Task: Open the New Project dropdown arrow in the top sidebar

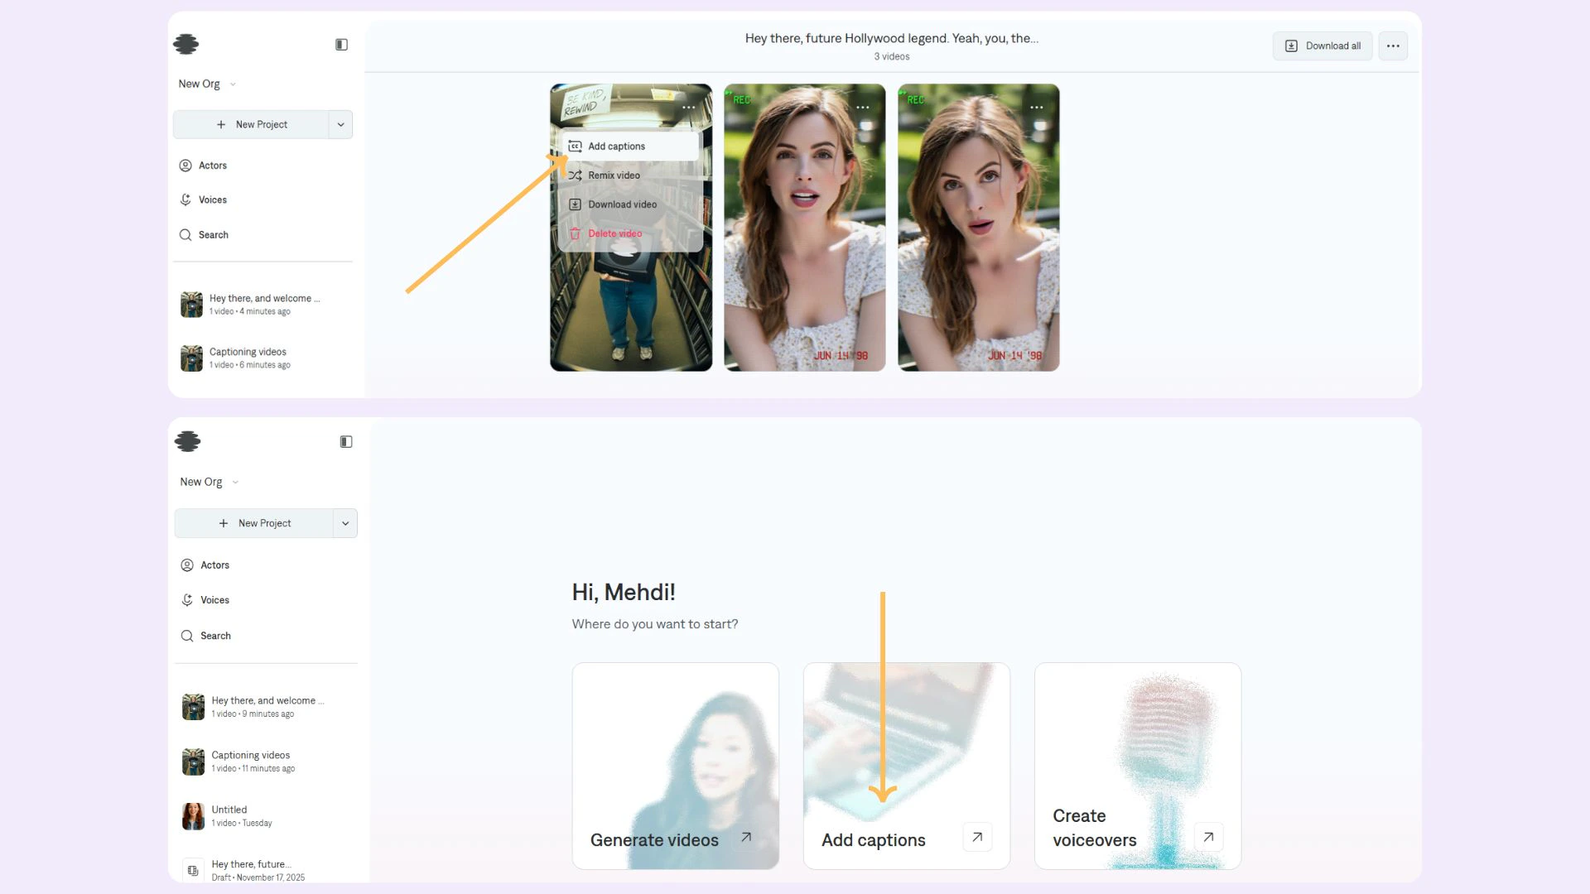Action: coord(340,125)
